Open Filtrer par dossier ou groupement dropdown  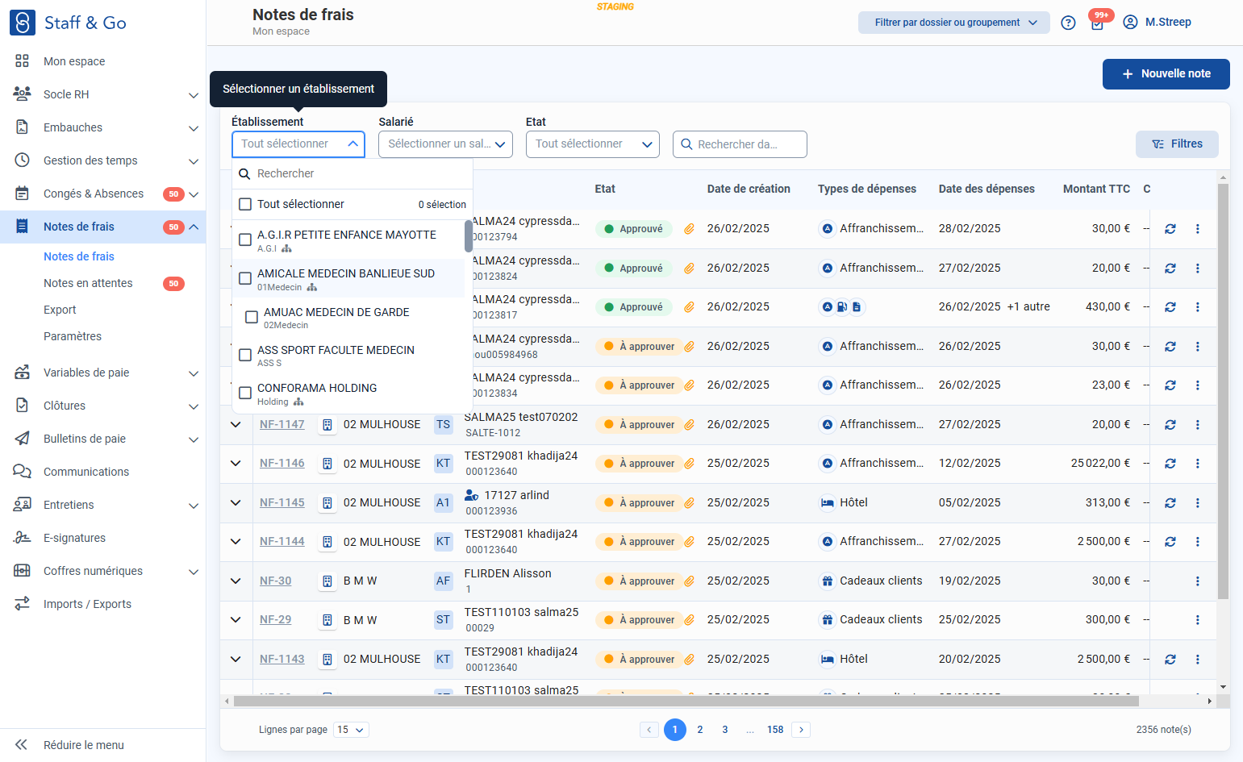pos(954,23)
